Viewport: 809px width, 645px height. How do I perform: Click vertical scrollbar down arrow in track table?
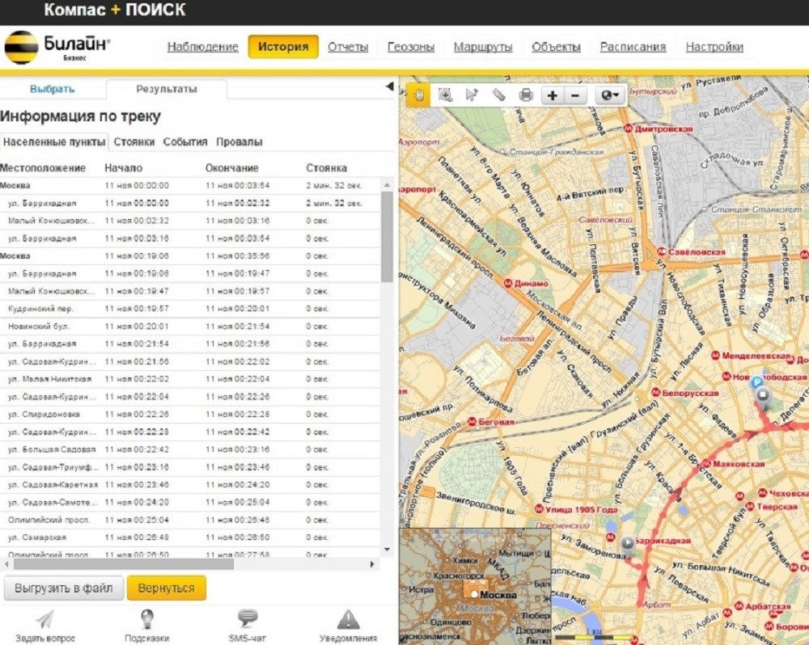(387, 549)
